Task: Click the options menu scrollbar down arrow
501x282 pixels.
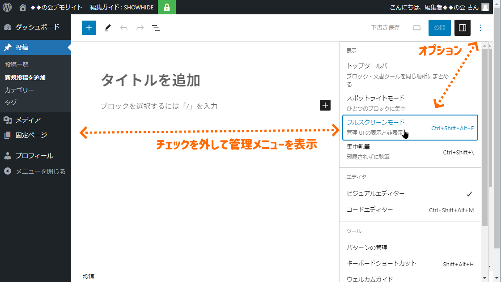Action: [484, 266]
